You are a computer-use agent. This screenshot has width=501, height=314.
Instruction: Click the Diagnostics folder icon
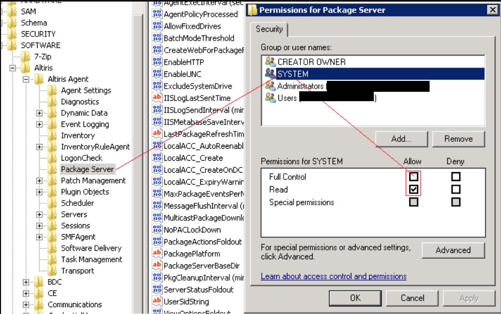pyautogui.click(x=53, y=102)
